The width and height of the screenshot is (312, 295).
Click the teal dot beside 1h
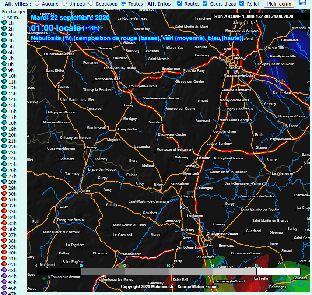(x=4, y=23)
